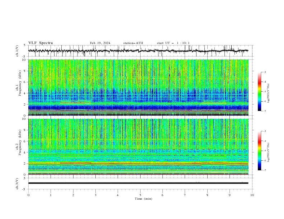Click time axis tick label "2"
The width and height of the screenshot is (284, 219).
pos(73,195)
